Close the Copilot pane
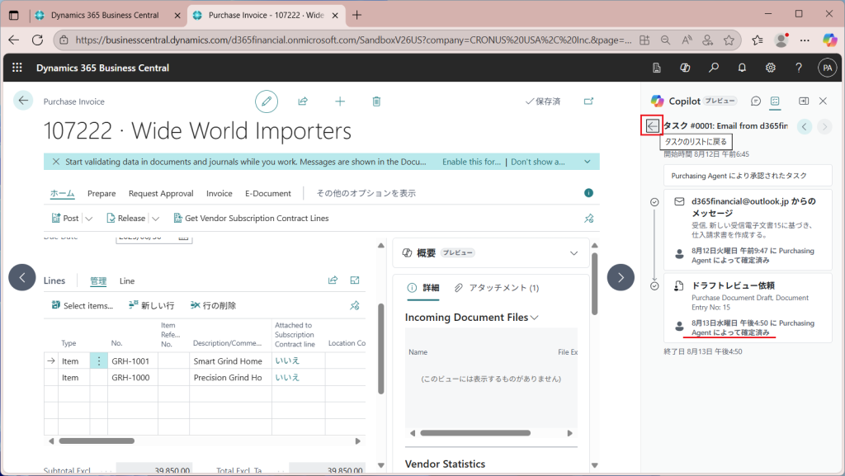845x476 pixels. pyautogui.click(x=823, y=101)
